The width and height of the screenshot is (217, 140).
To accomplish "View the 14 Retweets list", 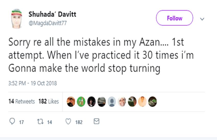I will coord(21,101).
